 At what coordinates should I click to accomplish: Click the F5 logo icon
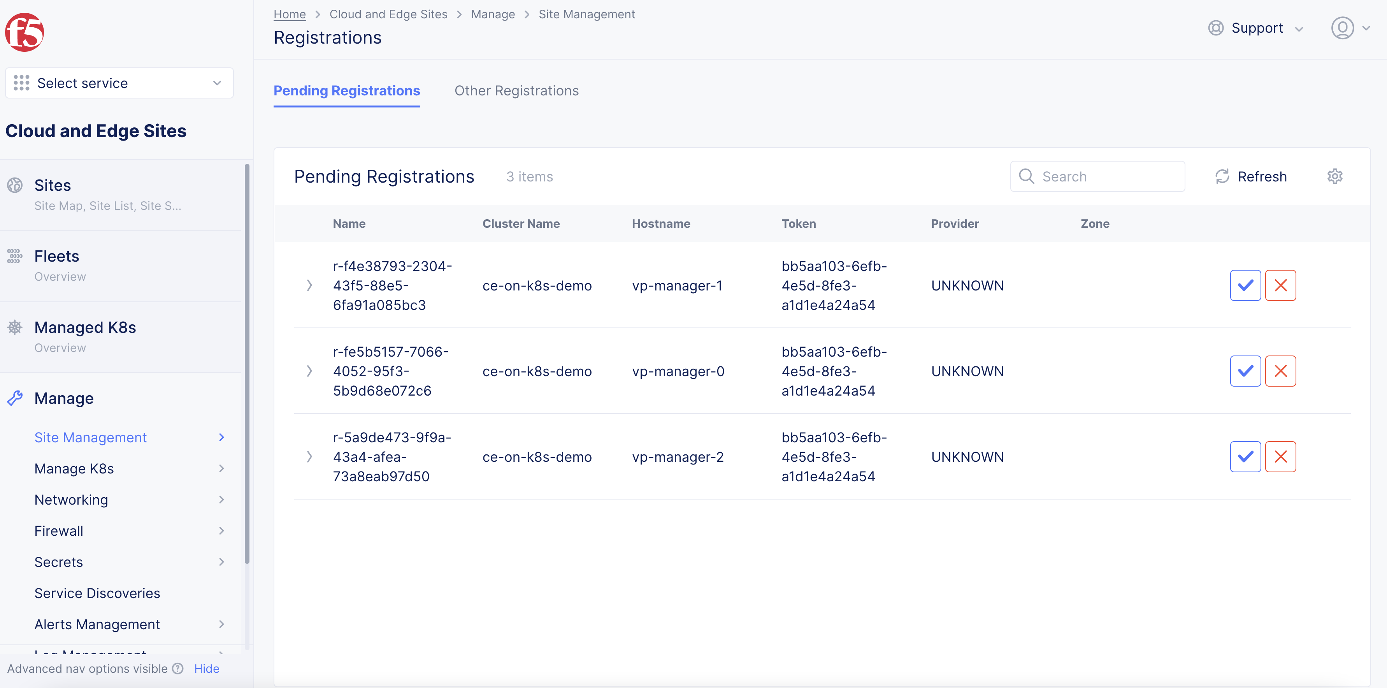point(24,32)
